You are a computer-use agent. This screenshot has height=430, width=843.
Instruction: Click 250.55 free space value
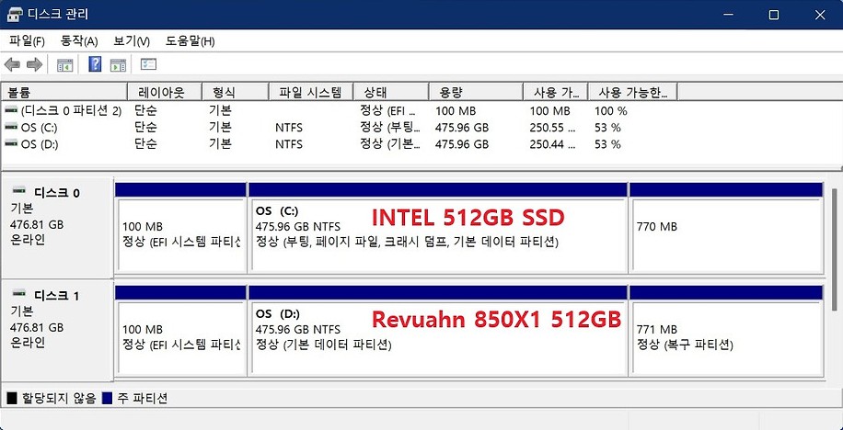point(553,128)
